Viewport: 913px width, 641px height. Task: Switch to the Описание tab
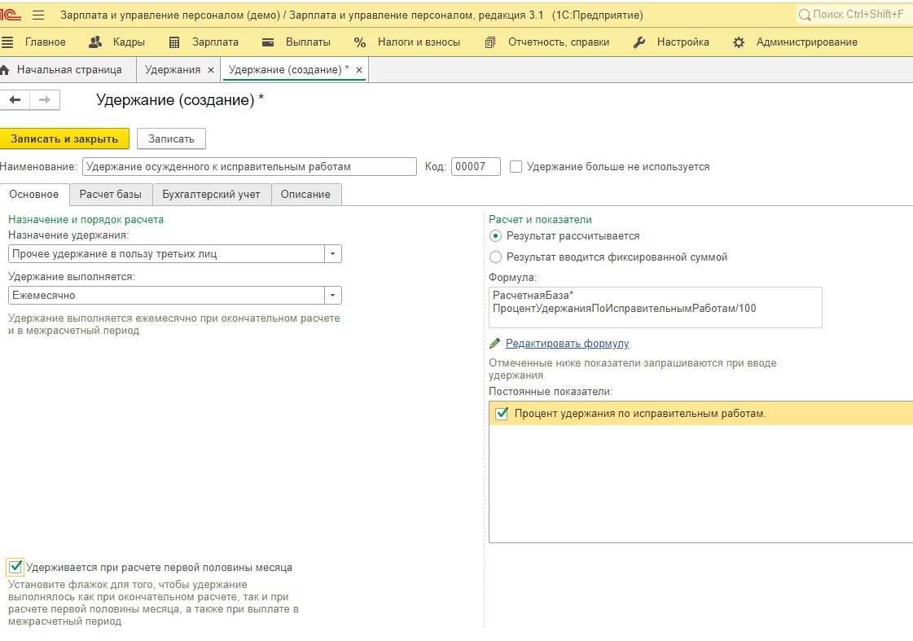(x=305, y=195)
